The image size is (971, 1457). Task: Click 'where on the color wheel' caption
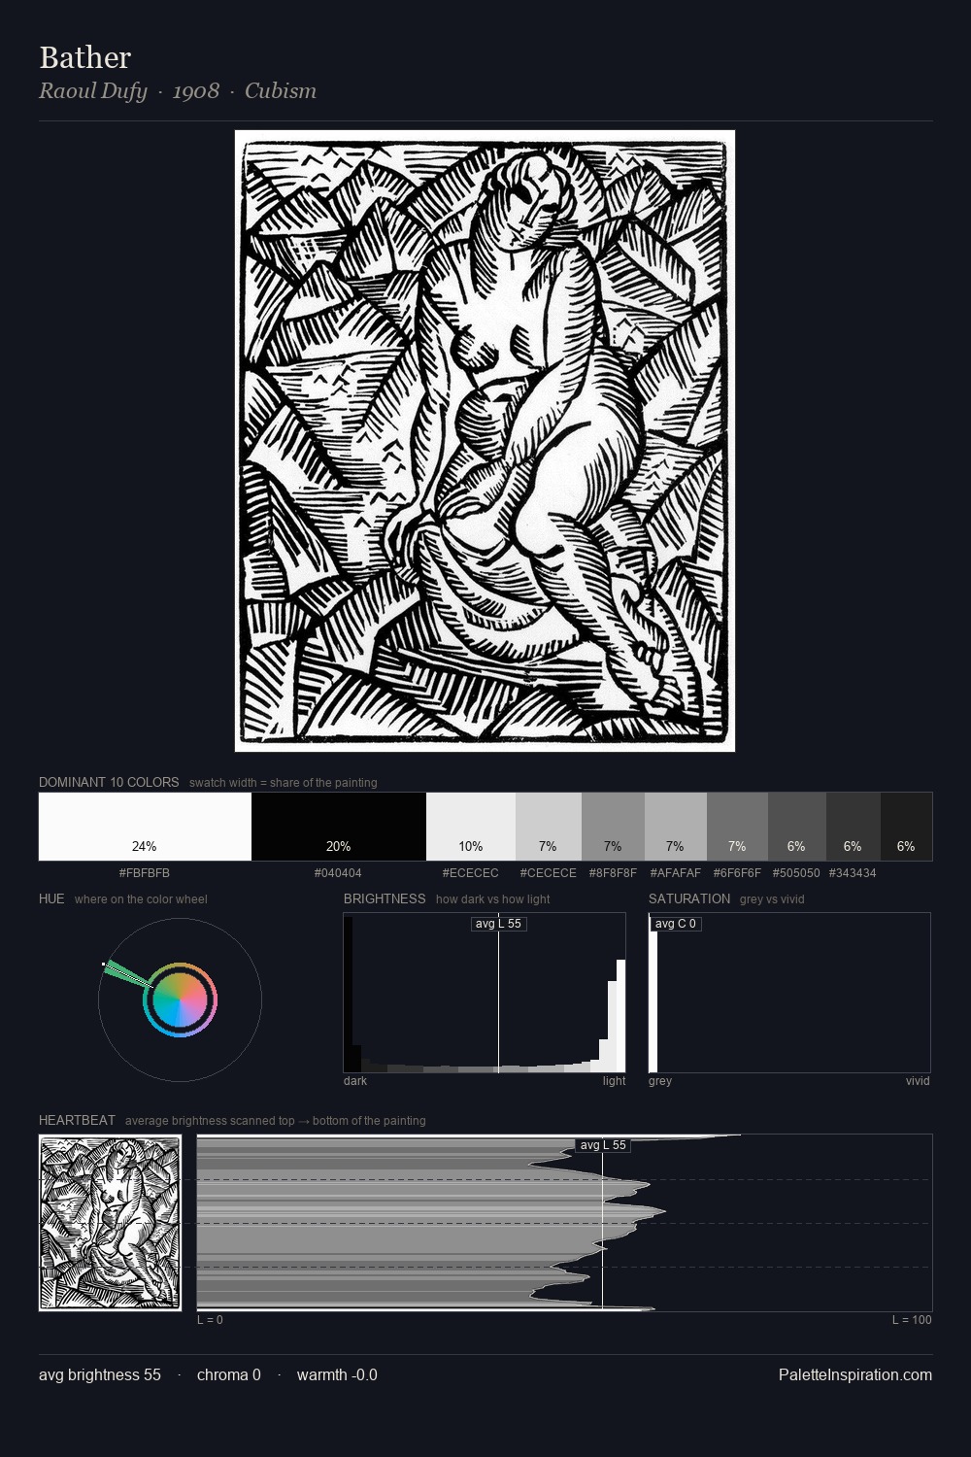(141, 899)
